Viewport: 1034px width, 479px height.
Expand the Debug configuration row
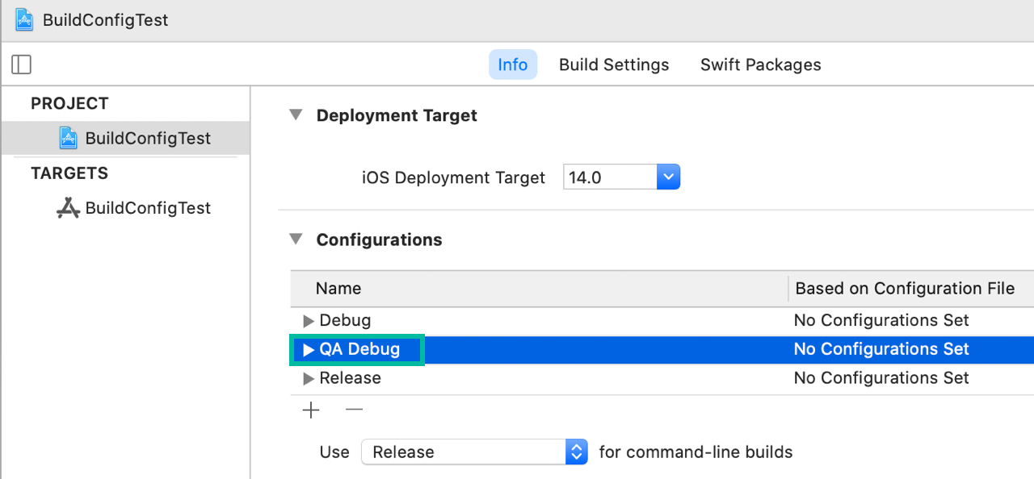(x=308, y=321)
